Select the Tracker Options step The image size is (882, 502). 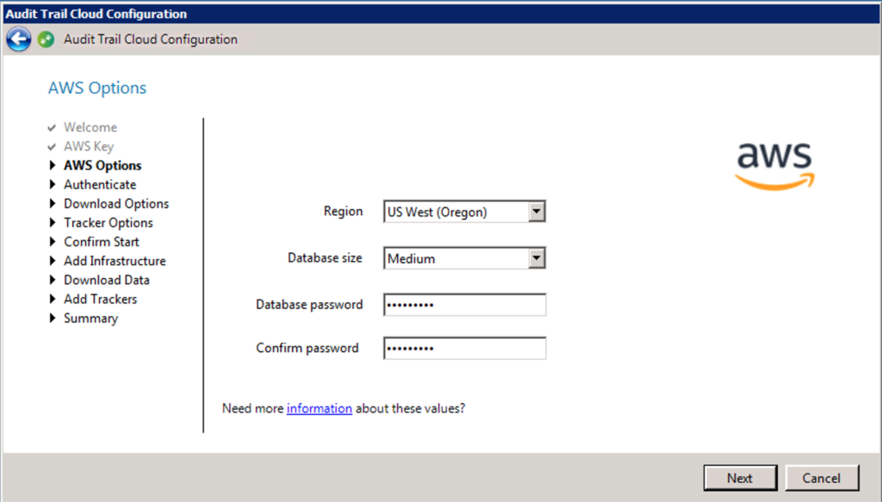(109, 223)
